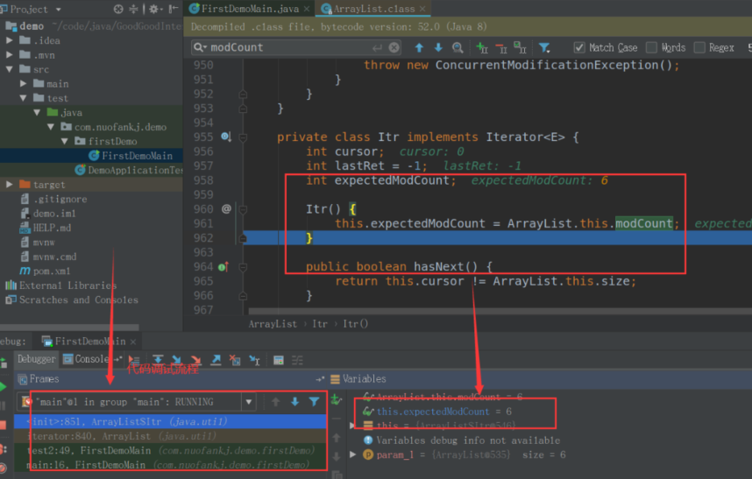Click the Evaluate Expression calculator icon

pos(278,360)
